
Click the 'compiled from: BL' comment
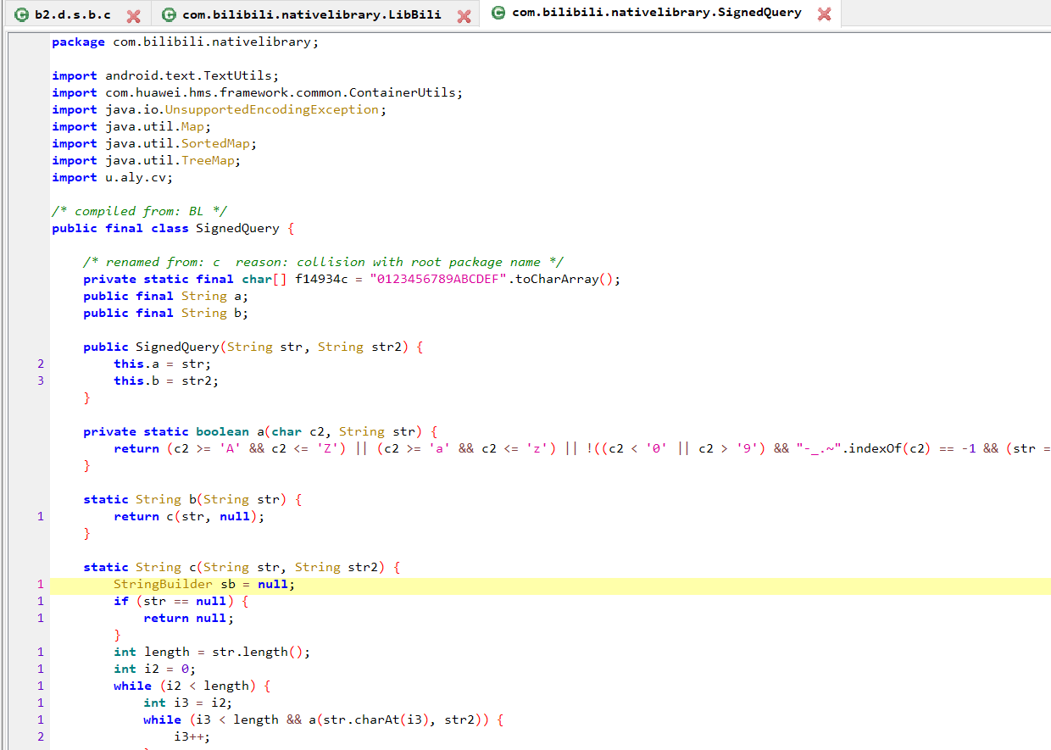click(x=140, y=211)
